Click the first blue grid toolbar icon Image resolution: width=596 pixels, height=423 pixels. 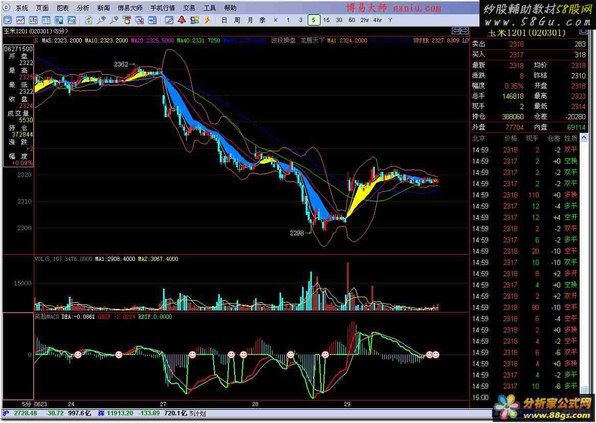pyautogui.click(x=8, y=20)
